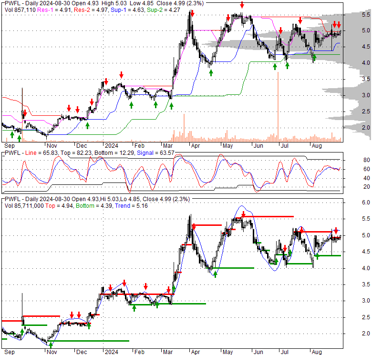Click the tallest volume spike near July in top chart
The width and height of the screenshot is (372, 355).
coord(278,107)
